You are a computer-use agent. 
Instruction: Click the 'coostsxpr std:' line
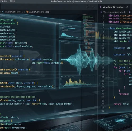point(123,48)
